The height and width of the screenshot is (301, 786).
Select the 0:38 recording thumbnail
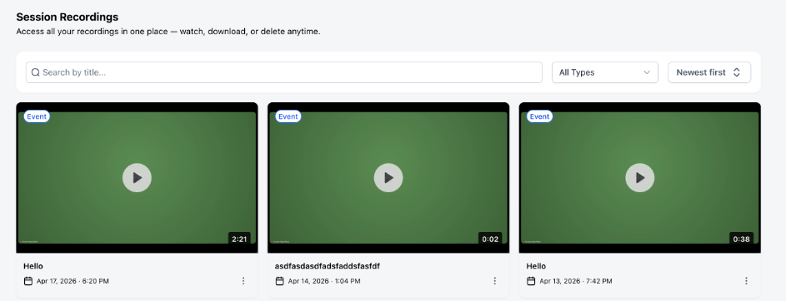click(x=640, y=177)
